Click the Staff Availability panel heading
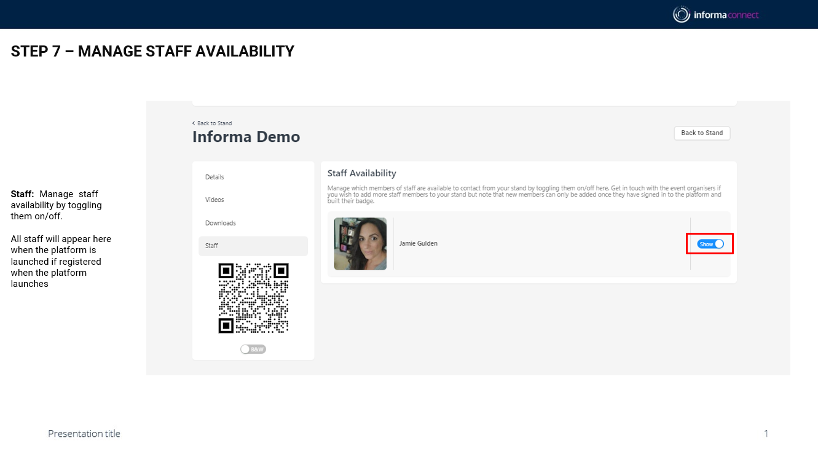818x457 pixels. coord(361,173)
